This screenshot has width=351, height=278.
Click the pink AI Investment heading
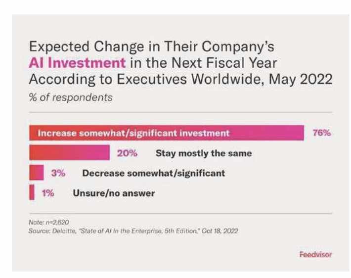coord(77,63)
